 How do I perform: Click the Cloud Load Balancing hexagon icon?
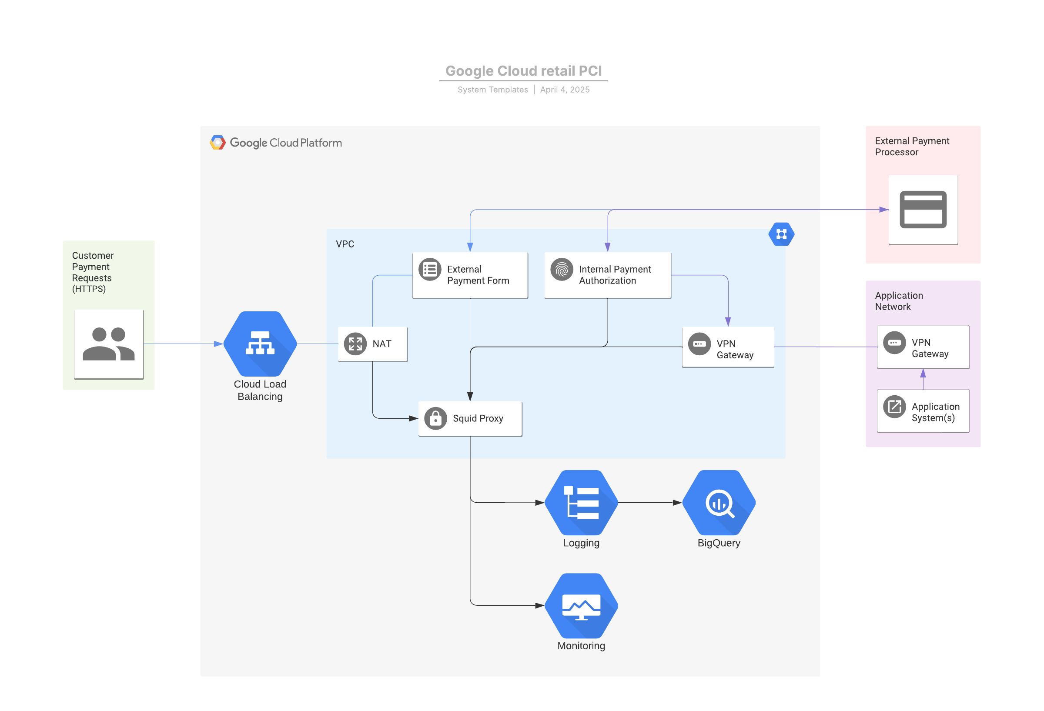260,344
